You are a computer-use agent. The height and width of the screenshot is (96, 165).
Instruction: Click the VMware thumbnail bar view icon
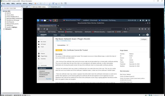click(x=56, y=4)
